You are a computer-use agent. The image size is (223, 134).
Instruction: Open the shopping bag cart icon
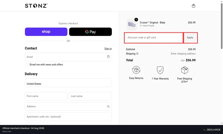coord(193,6)
